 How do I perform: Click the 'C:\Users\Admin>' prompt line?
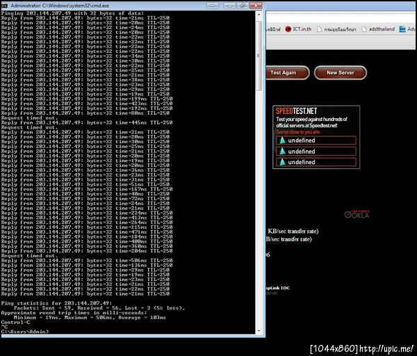(25, 332)
